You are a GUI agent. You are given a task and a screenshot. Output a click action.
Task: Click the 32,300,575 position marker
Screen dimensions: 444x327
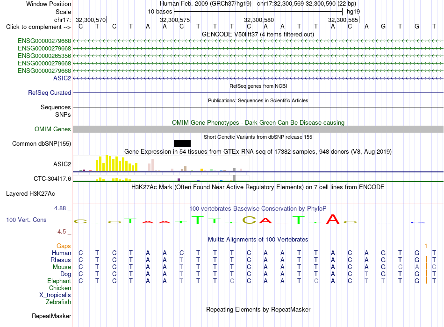(x=175, y=20)
